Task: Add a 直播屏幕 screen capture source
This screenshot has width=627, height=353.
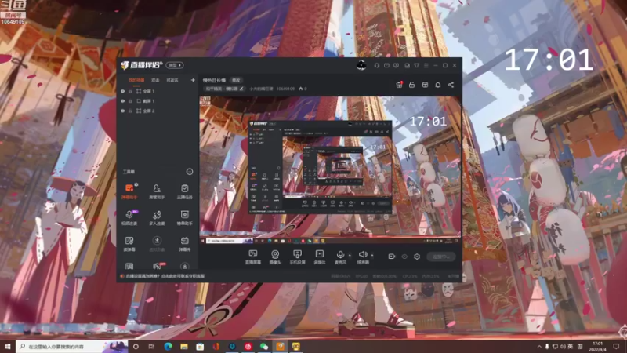Action: 252,257
